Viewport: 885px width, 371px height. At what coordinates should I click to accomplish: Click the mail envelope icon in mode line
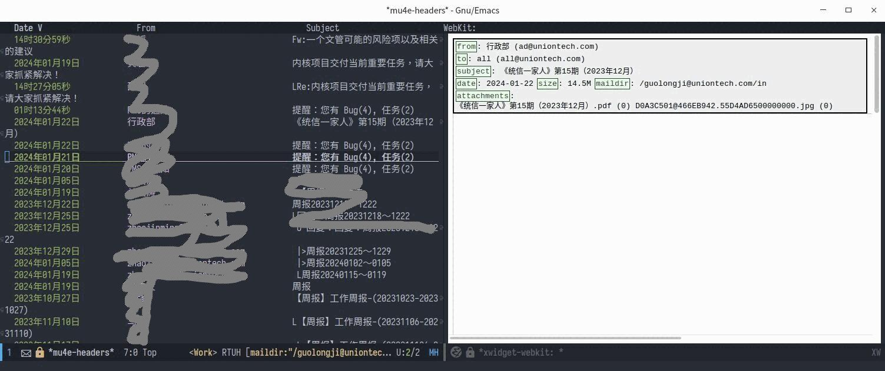click(26, 353)
